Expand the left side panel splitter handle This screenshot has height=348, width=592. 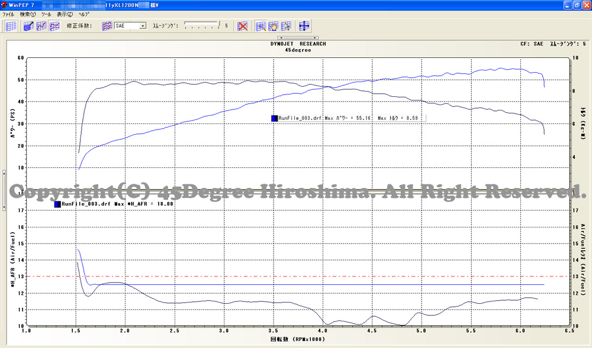pyautogui.click(x=4, y=174)
